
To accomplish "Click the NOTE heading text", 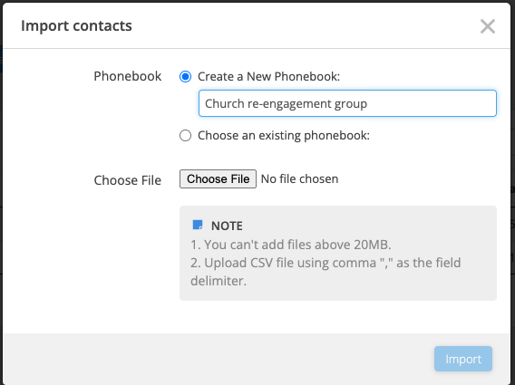I will [227, 226].
